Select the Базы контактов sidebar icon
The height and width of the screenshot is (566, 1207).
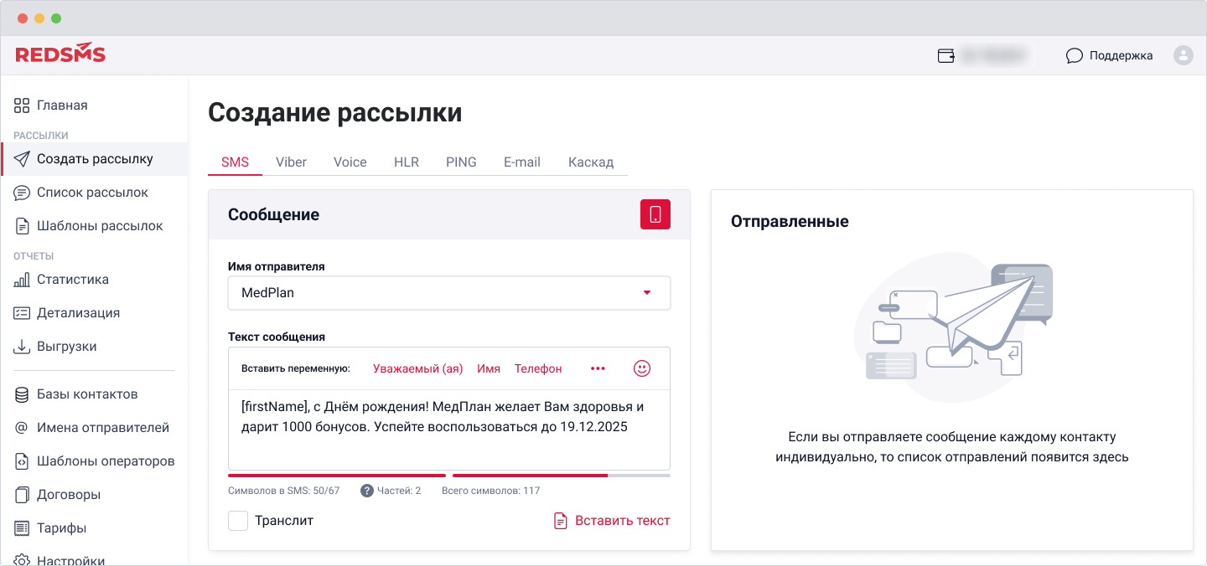pyautogui.click(x=20, y=394)
